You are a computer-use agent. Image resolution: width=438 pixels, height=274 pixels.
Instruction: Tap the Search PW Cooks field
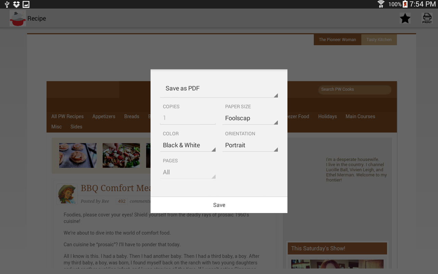pos(355,89)
